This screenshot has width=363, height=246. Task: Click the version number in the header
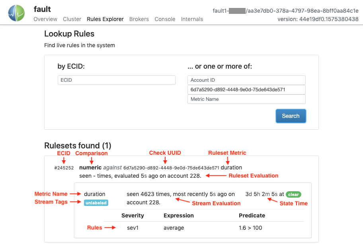318,19
